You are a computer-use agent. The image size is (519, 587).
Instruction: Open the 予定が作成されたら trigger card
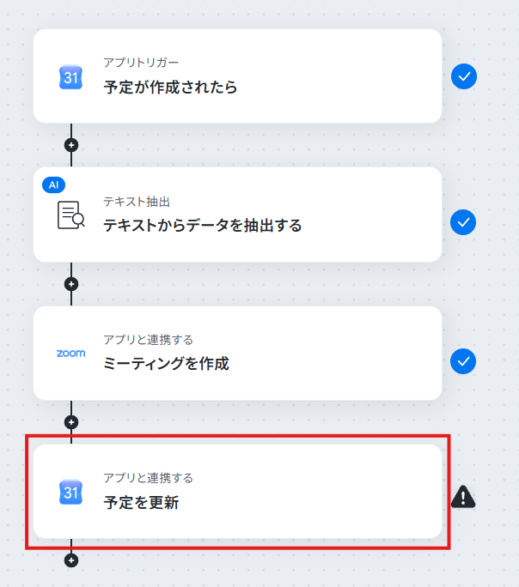pyautogui.click(x=237, y=76)
